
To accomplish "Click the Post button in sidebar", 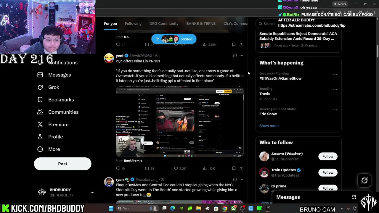I will tap(62, 164).
